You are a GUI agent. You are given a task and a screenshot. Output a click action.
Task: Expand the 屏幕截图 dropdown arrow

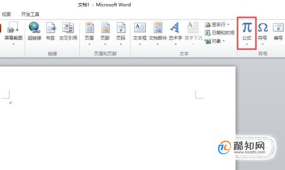[13, 44]
